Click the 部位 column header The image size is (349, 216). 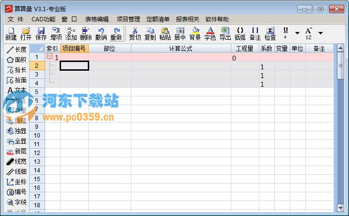110,48
